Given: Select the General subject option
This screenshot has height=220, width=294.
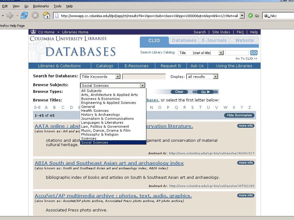Looking at the screenshot, I should coord(113,107).
